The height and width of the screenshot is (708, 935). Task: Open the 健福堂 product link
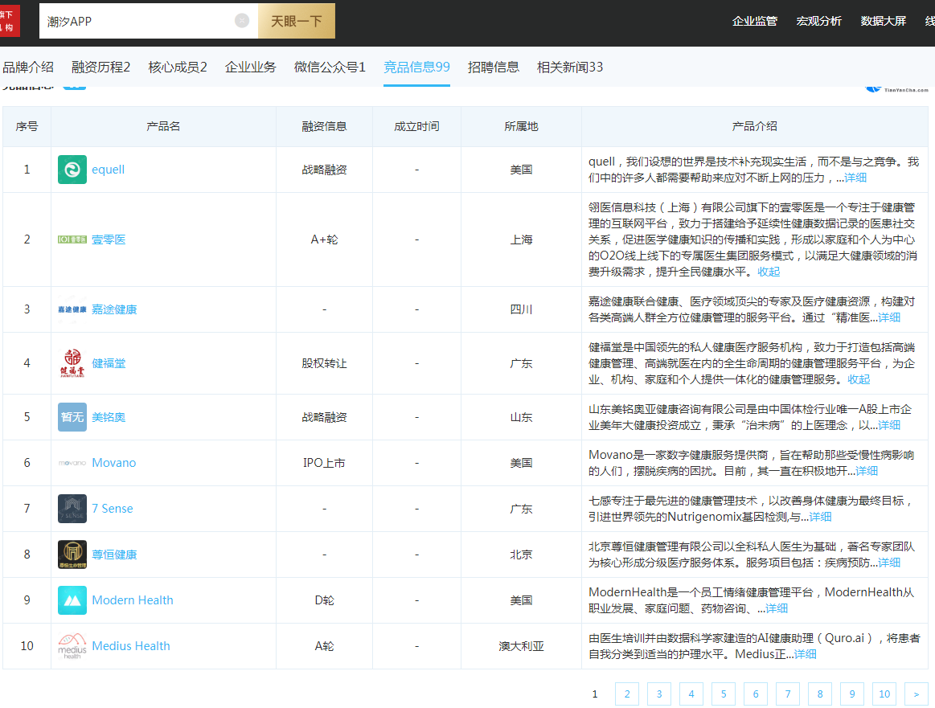coord(109,363)
